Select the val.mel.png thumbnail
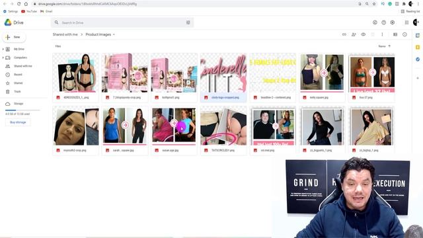Image resolution: width=423 pixels, height=238 pixels. (273, 131)
